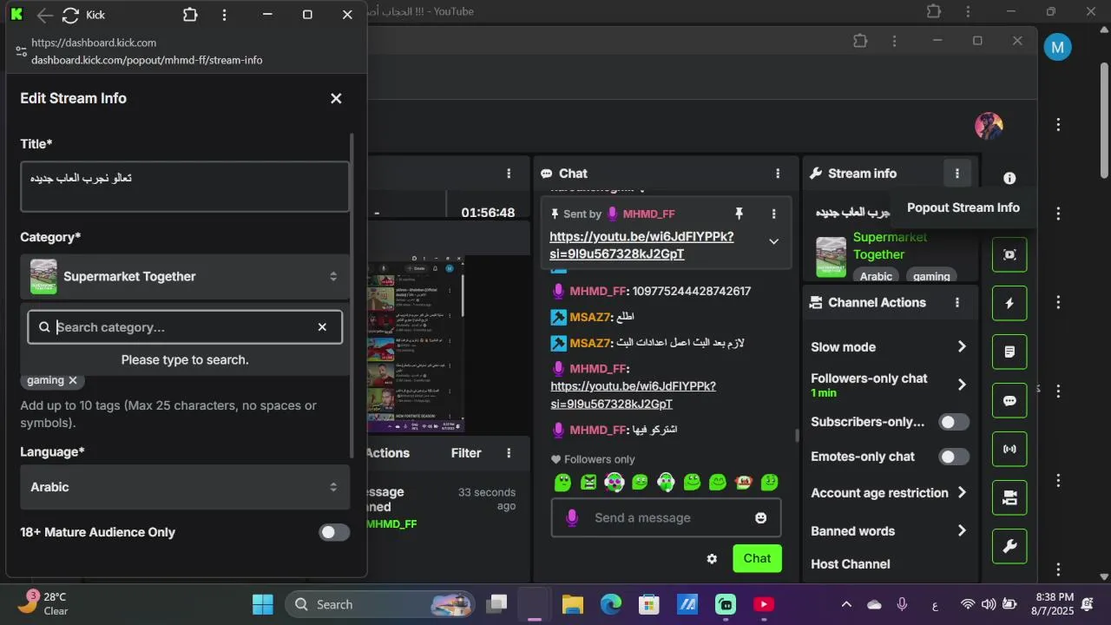Screen dimensions: 1111x625
Task: Enable 18+ Mature Audience Only
Action: 334,532
